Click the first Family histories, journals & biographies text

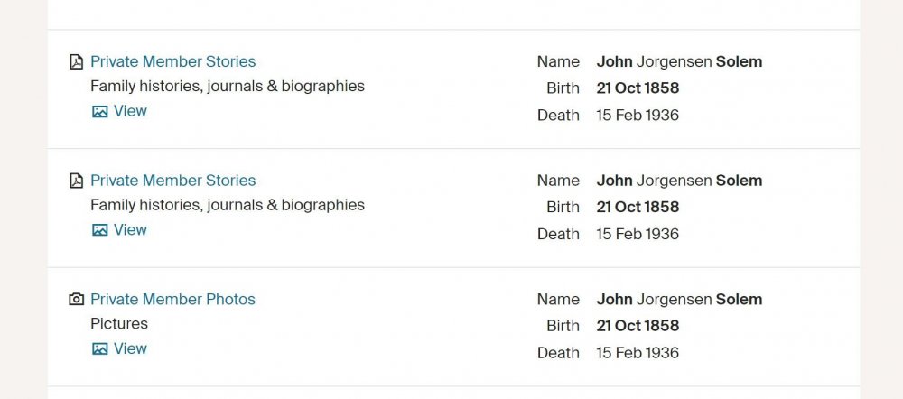[228, 87]
